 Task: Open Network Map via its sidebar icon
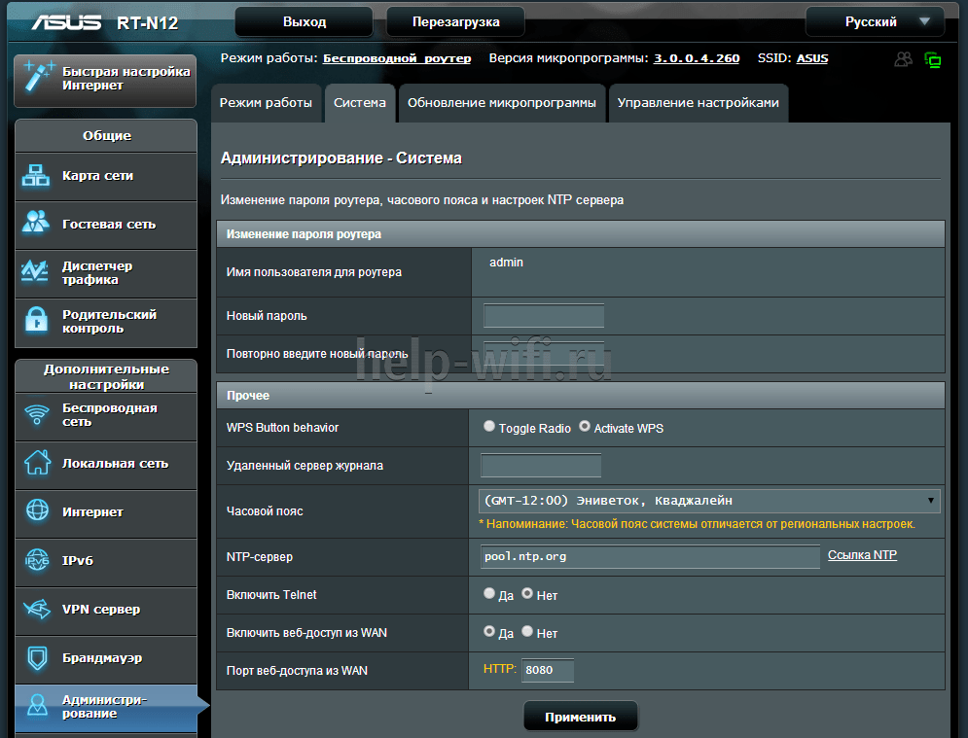36,176
